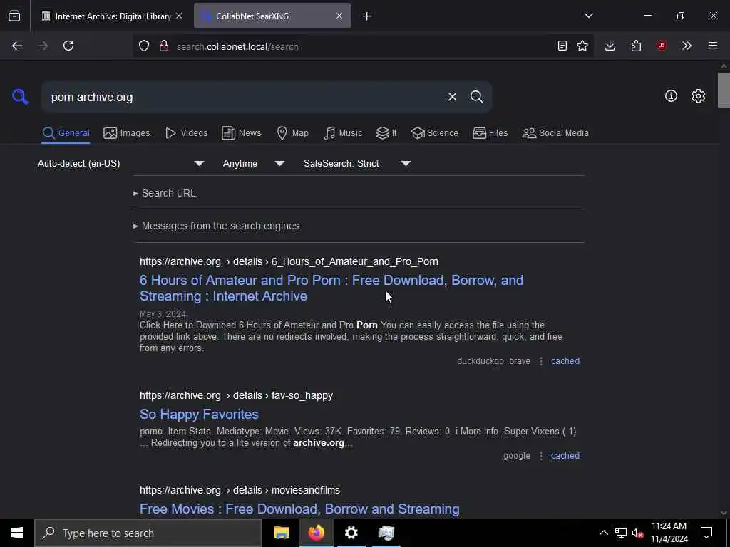Click the browser address bar
The image size is (730, 547).
(363, 46)
